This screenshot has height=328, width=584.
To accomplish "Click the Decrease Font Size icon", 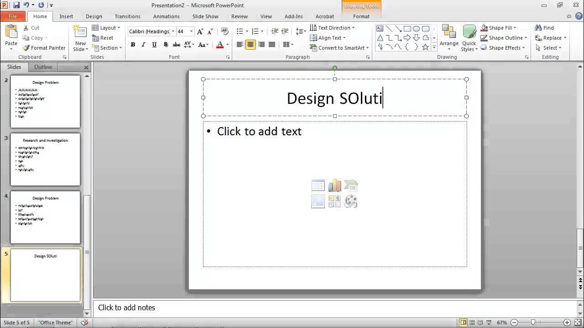I will click(209, 31).
